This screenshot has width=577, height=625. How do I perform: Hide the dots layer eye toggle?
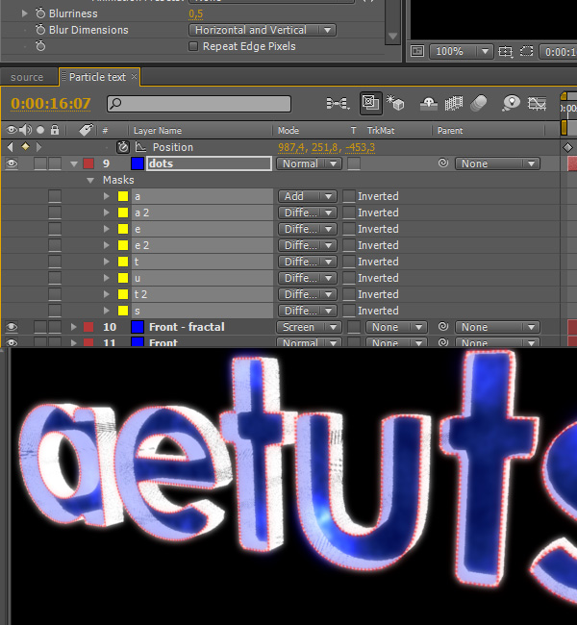pyautogui.click(x=12, y=163)
